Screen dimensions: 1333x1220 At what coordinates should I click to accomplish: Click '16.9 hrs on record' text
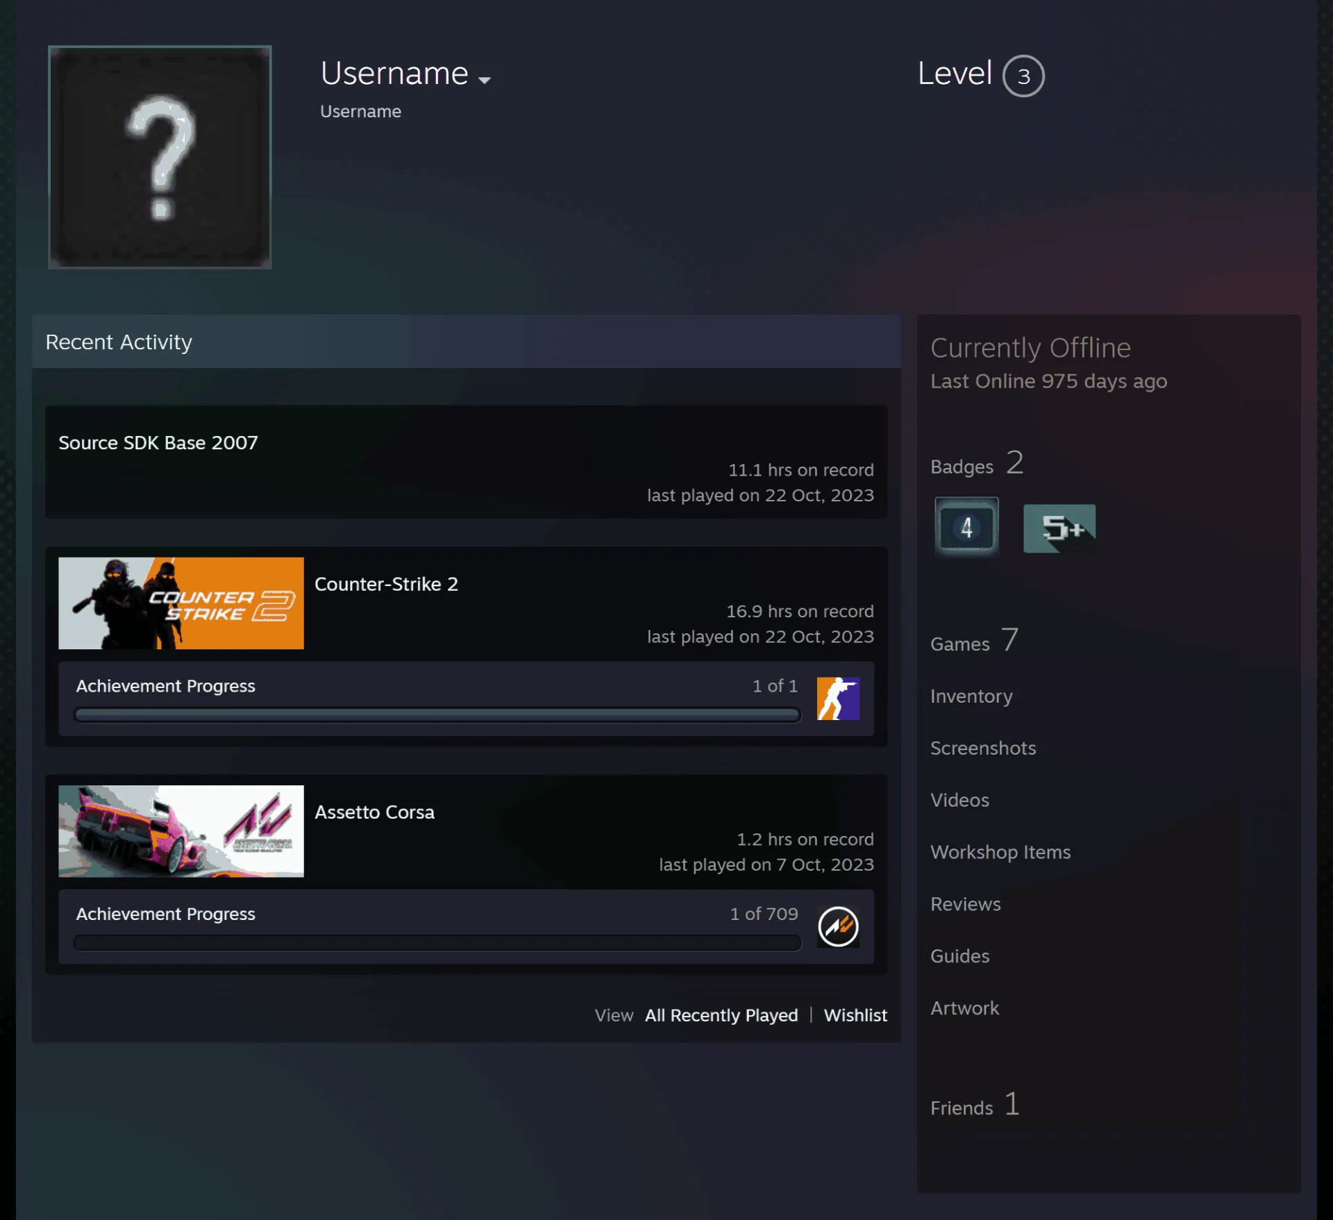pos(800,611)
